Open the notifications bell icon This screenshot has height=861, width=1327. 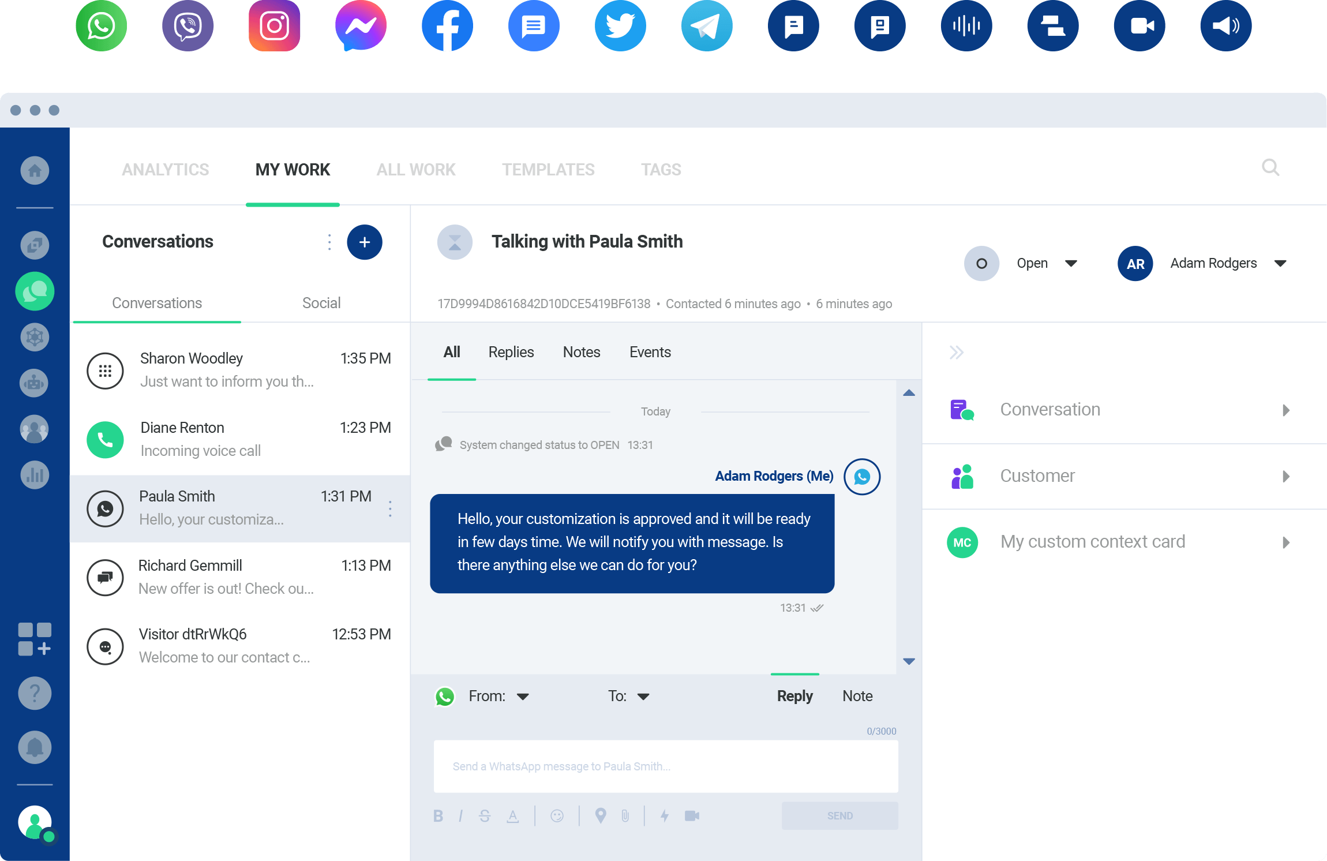click(x=35, y=747)
